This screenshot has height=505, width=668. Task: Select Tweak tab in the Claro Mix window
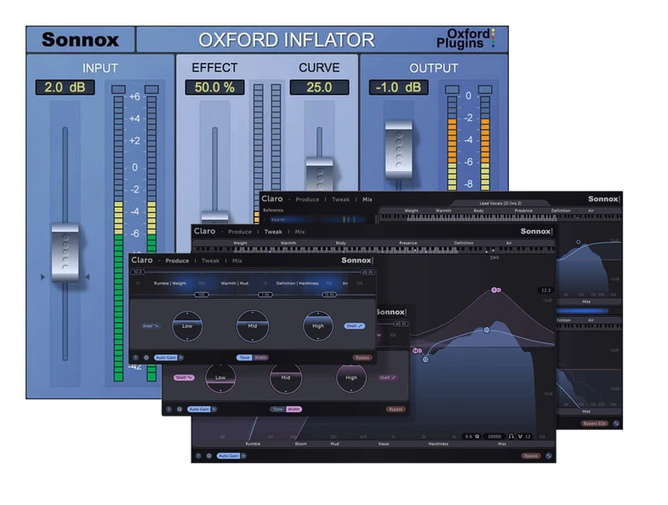point(340,199)
